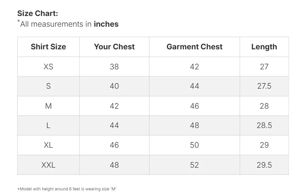
Task: Select the L garment chest value 48
Action: (x=194, y=126)
